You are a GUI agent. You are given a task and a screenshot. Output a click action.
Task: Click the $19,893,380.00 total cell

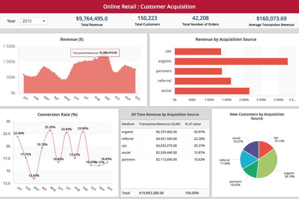151,193
